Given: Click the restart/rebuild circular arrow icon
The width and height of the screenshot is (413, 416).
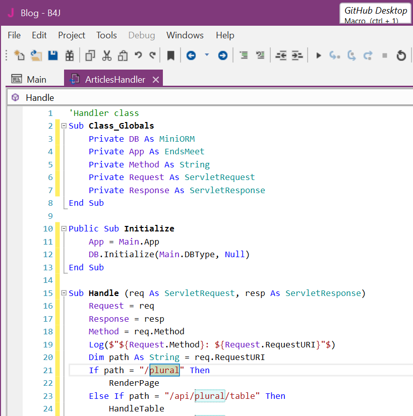Looking at the screenshot, I should point(401,55).
